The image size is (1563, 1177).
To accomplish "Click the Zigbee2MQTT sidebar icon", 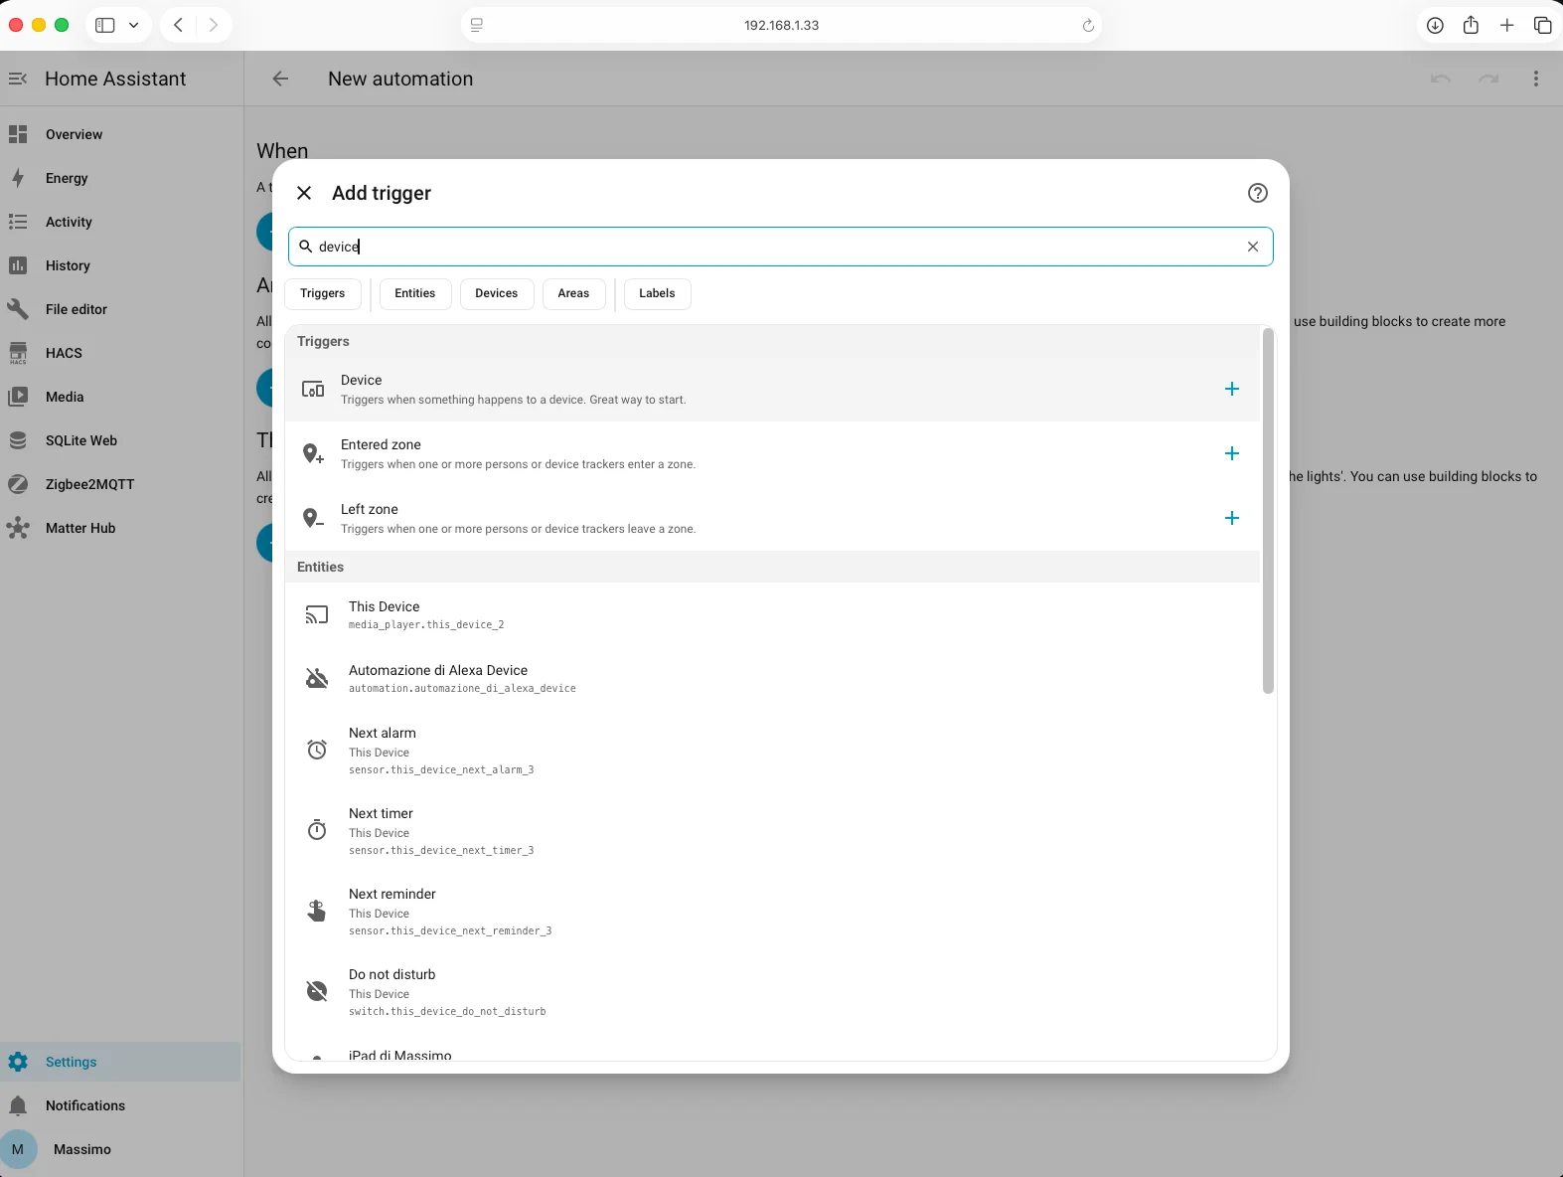I will pos(18,484).
